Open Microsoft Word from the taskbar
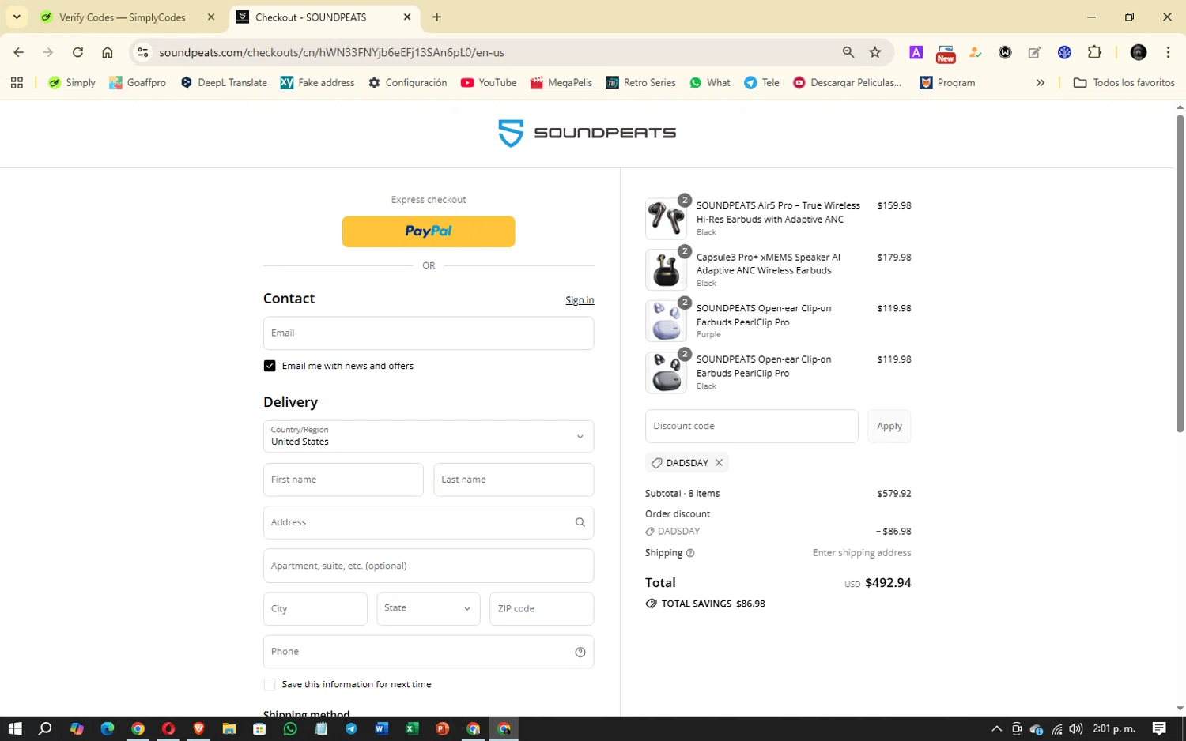 tap(382, 728)
